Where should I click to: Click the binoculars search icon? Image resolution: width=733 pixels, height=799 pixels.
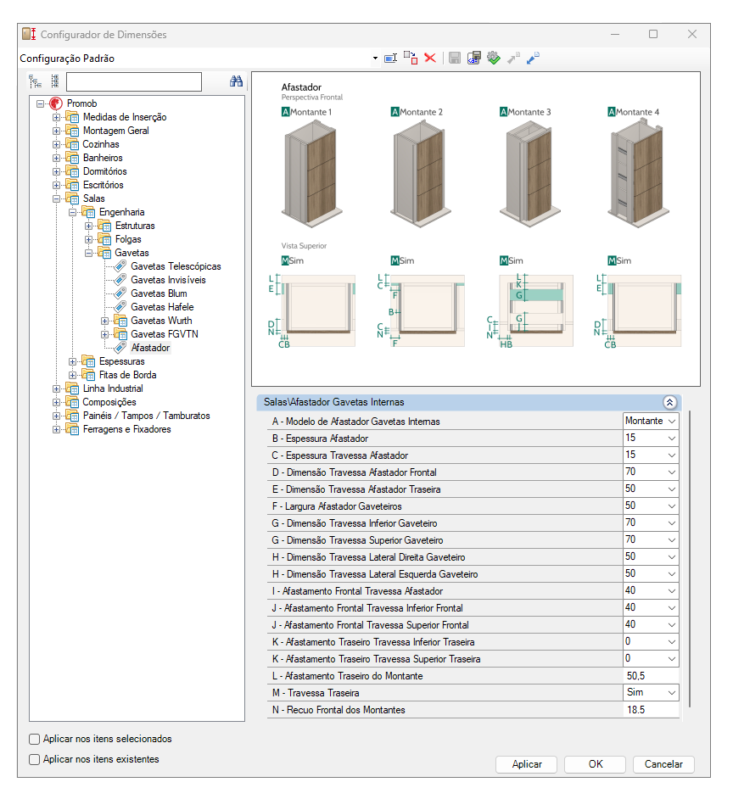coord(236,81)
